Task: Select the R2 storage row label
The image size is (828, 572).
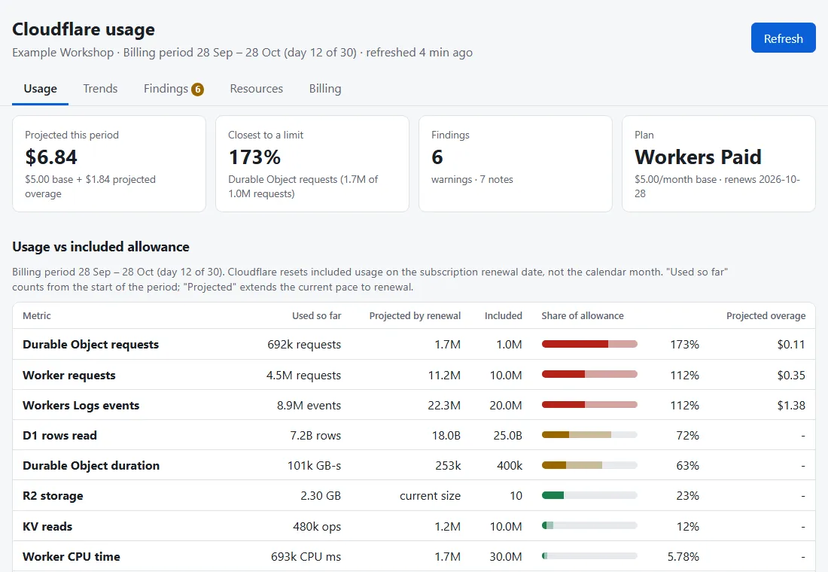Action: [53, 495]
